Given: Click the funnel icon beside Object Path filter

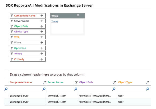Looking at the screenshot, I should click(x=12, y=26).
